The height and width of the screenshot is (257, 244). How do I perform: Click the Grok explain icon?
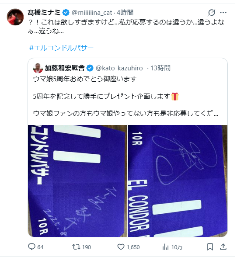click(212, 12)
